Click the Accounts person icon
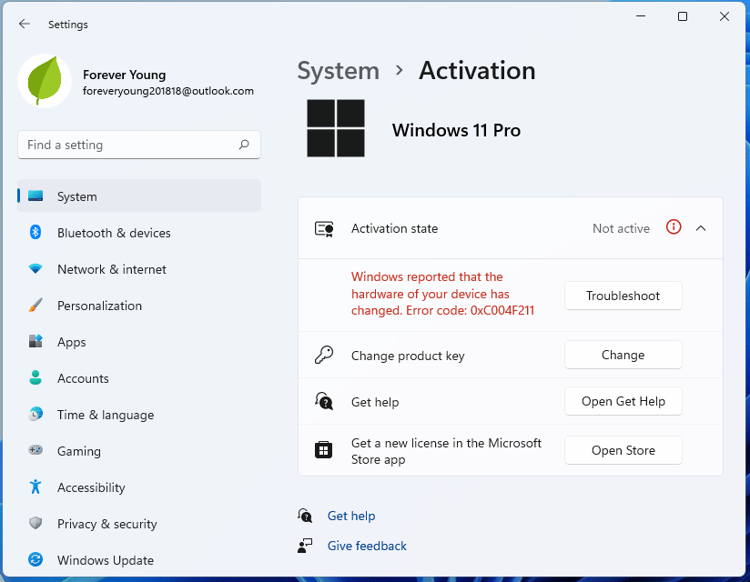This screenshot has width=750, height=582. click(x=35, y=377)
